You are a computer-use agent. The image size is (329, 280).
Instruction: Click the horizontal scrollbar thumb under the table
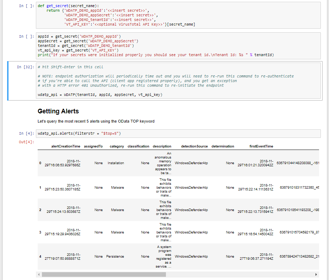coord(104,275)
